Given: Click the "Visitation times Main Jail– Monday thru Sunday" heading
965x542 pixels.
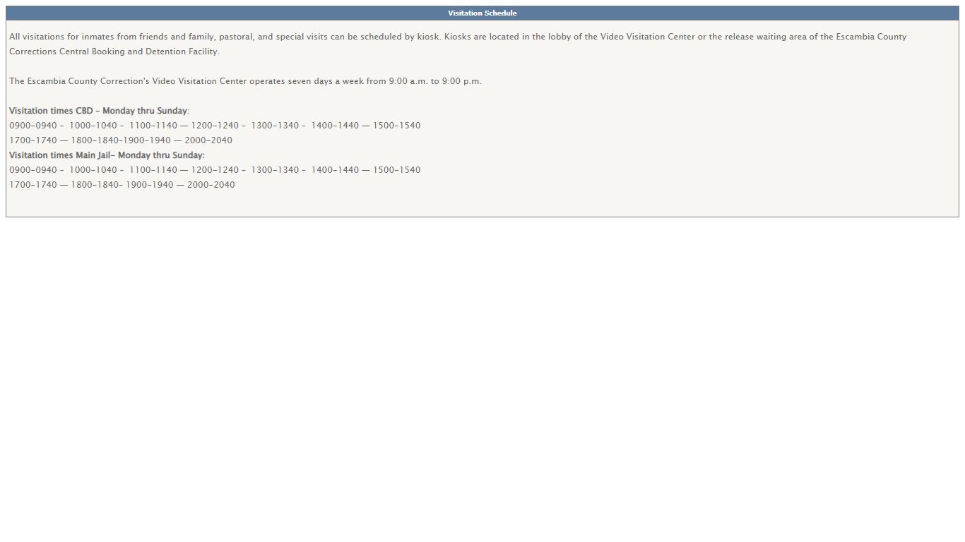Looking at the screenshot, I should [x=107, y=155].
